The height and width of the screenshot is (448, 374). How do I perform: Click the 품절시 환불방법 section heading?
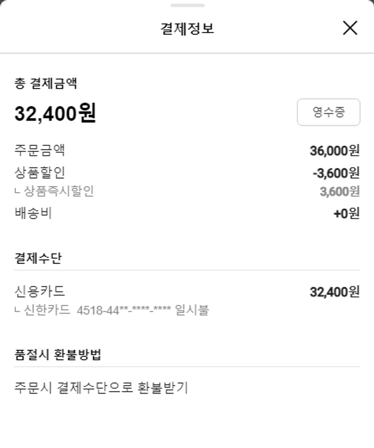point(58,355)
